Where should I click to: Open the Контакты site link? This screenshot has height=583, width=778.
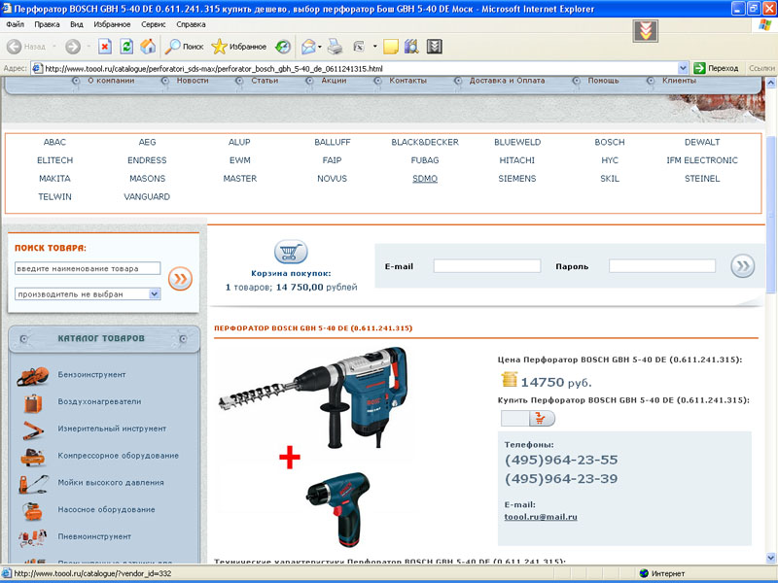point(407,81)
